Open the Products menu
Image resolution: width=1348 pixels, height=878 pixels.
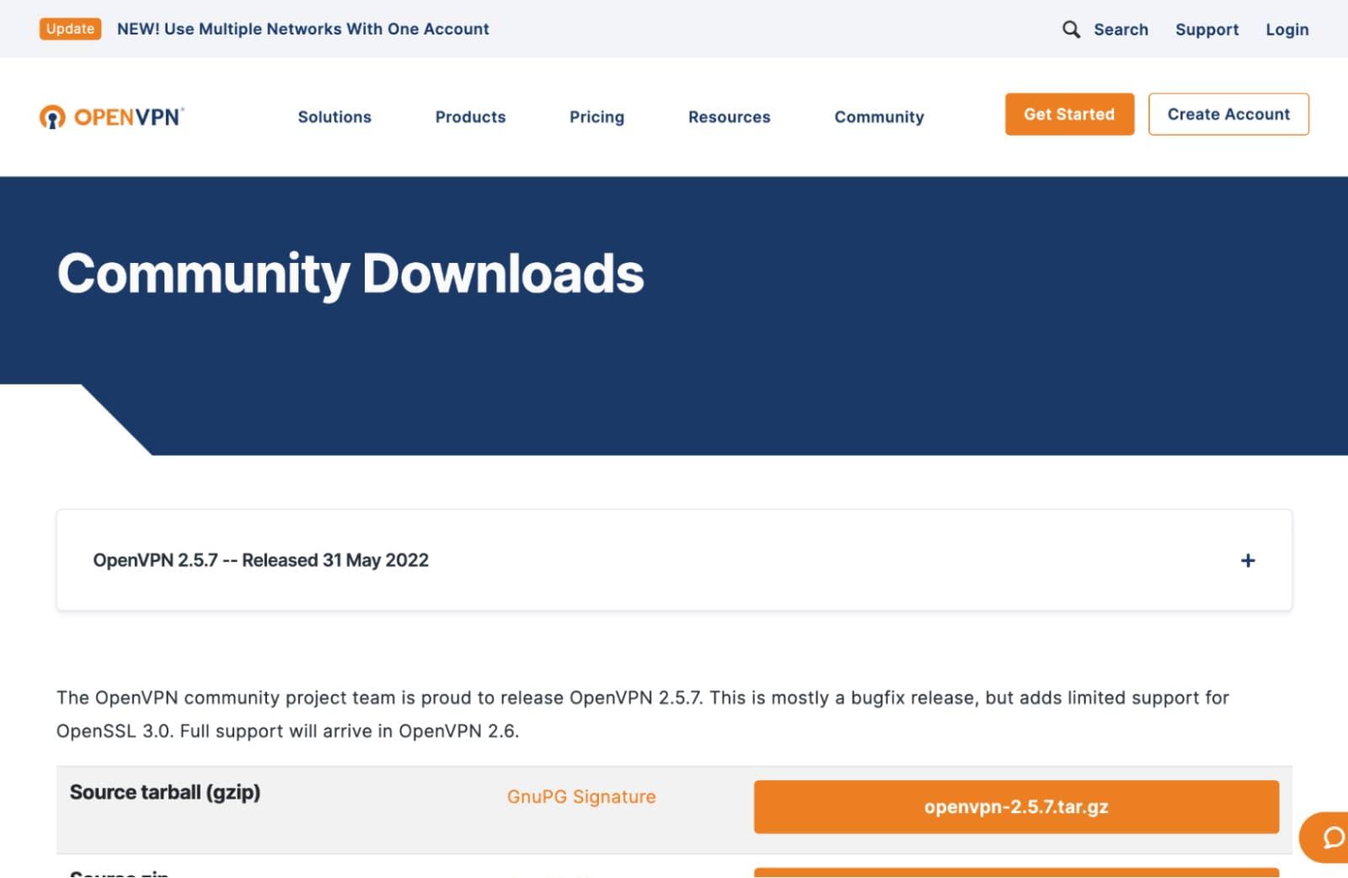(x=470, y=117)
